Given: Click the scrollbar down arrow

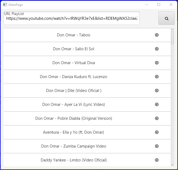Looking at the screenshot, I should coord(172,165).
